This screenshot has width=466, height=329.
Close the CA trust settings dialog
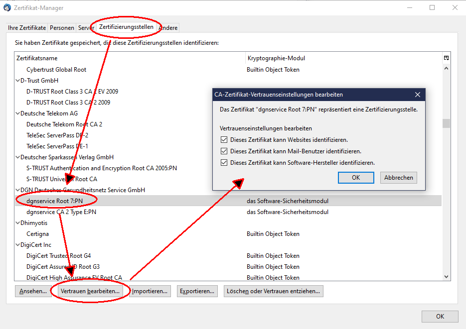[418, 95]
